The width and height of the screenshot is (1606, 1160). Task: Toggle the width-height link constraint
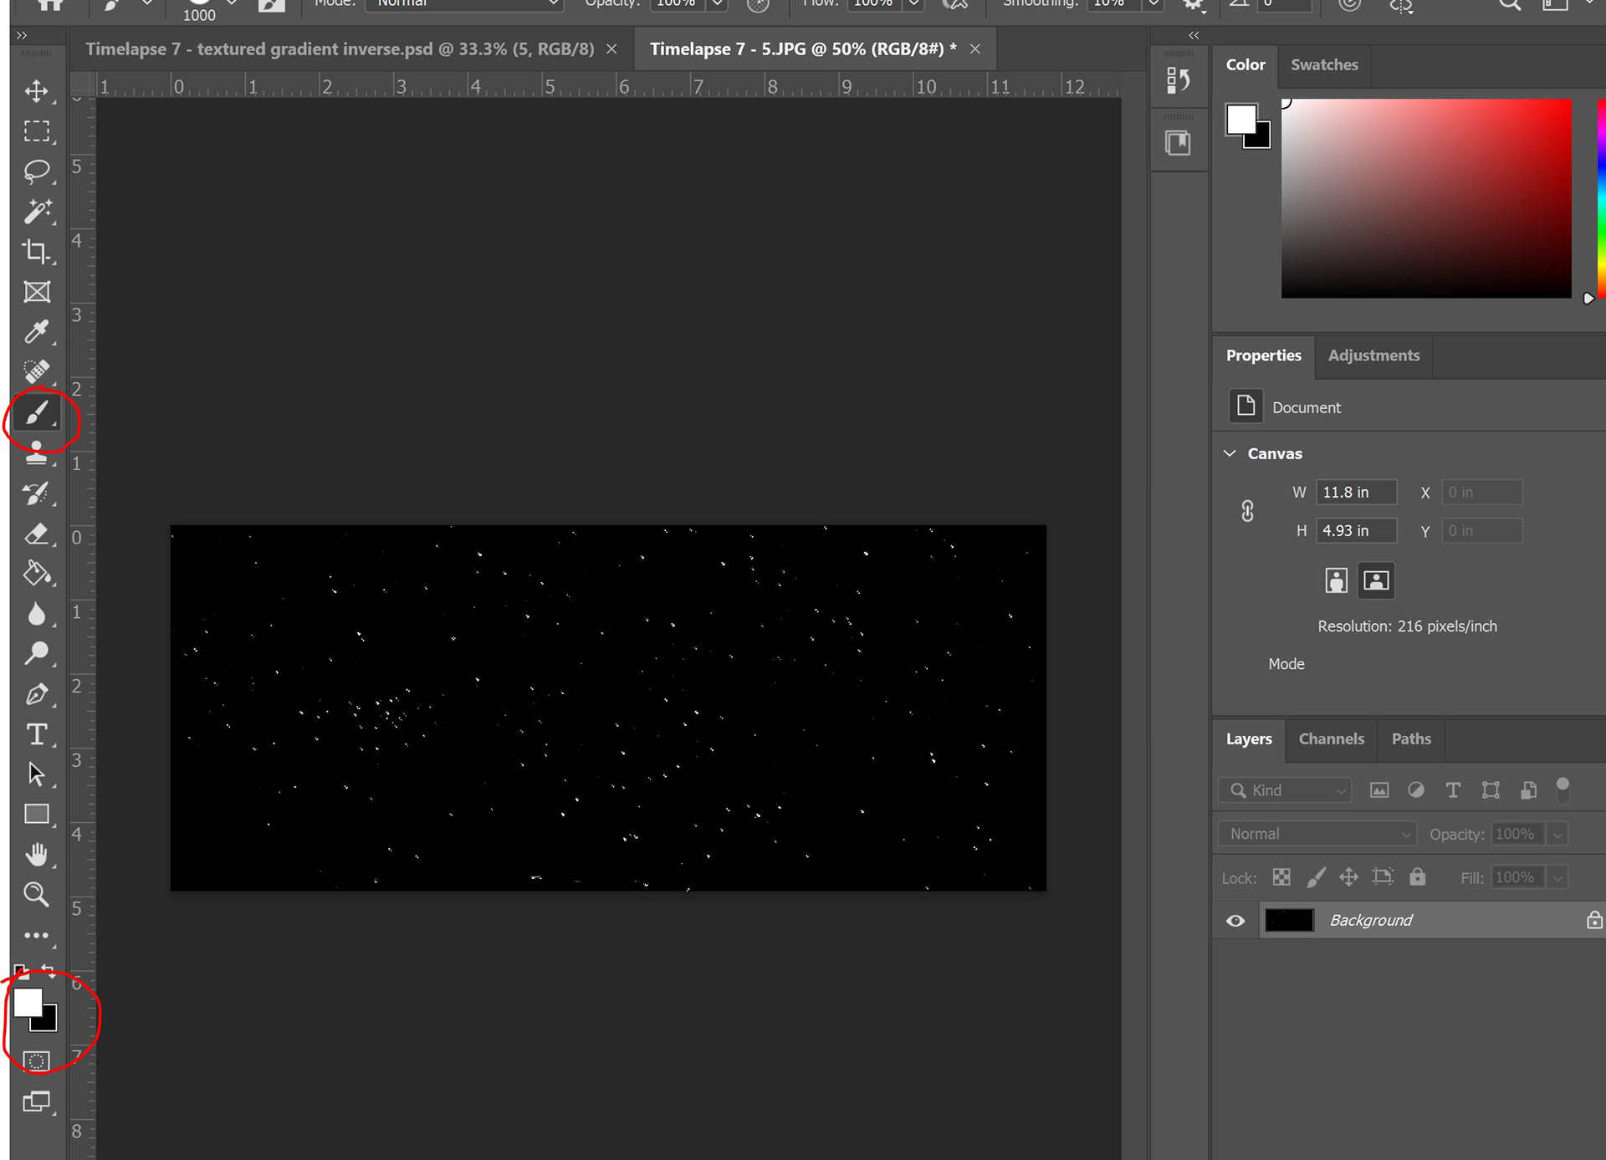click(x=1247, y=511)
